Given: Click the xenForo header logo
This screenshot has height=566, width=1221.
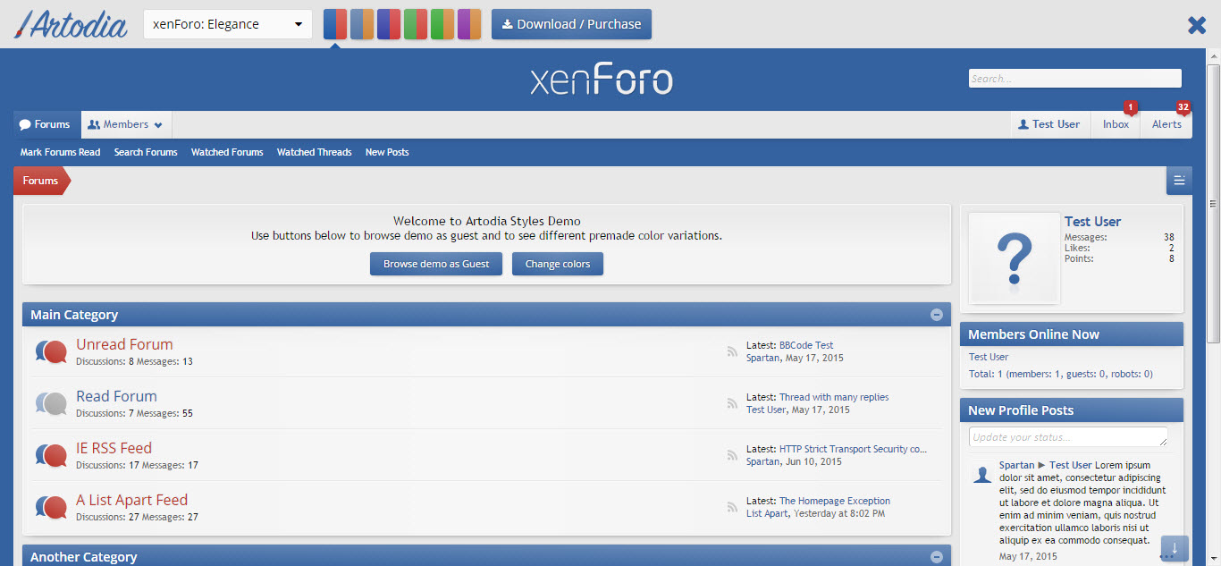Looking at the screenshot, I should (x=602, y=80).
